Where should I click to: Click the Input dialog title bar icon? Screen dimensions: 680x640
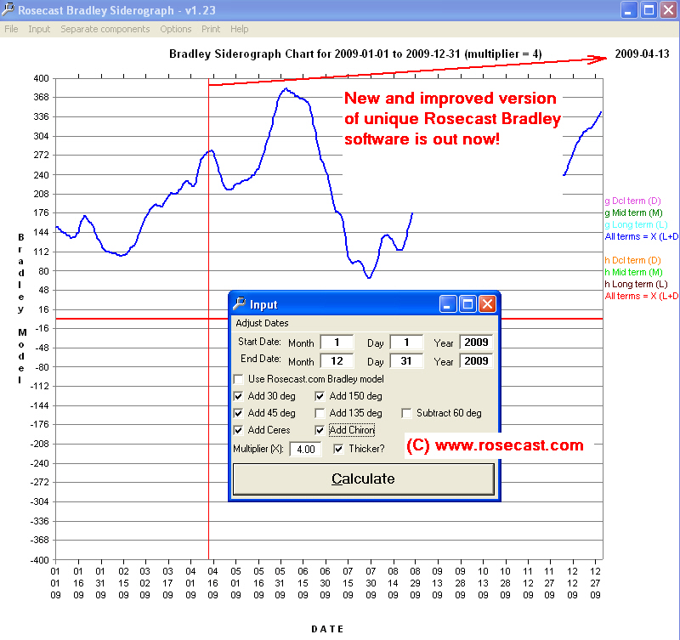pos(240,304)
